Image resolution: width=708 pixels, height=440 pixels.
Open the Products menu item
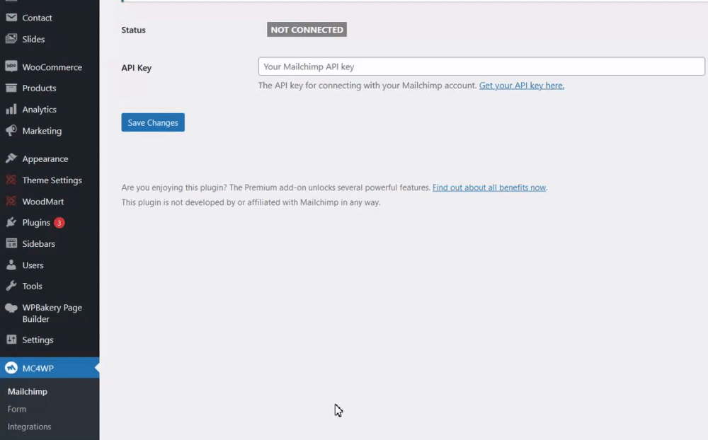39,88
